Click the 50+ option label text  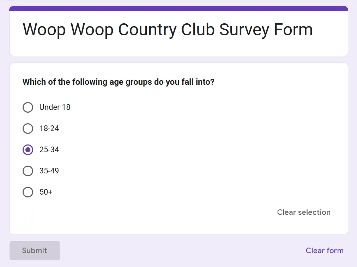click(46, 192)
